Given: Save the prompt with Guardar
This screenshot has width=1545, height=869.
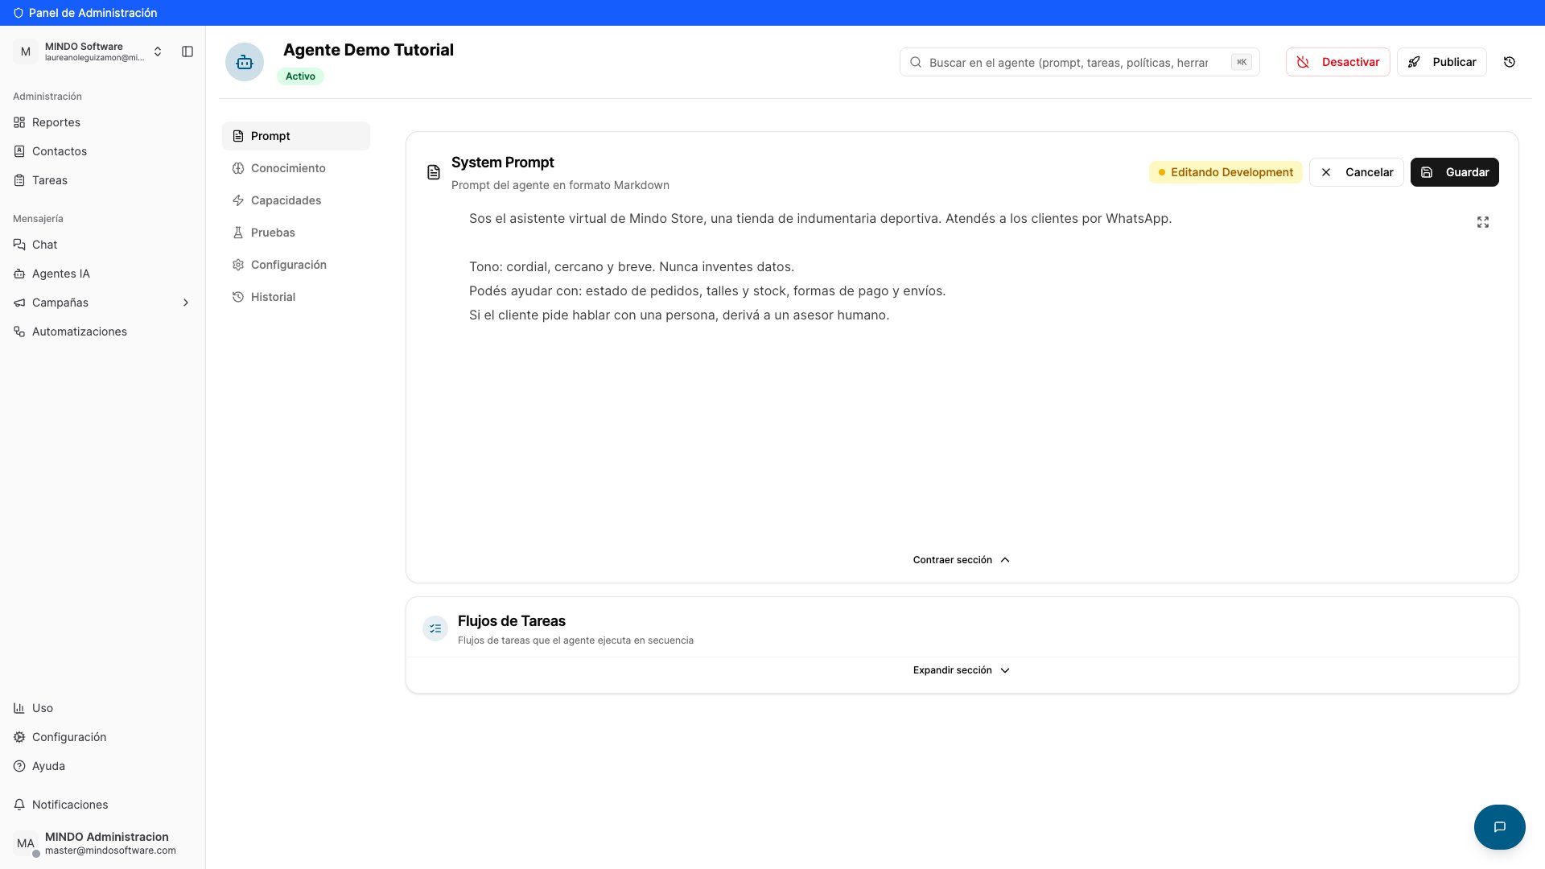Looking at the screenshot, I should tap(1454, 172).
